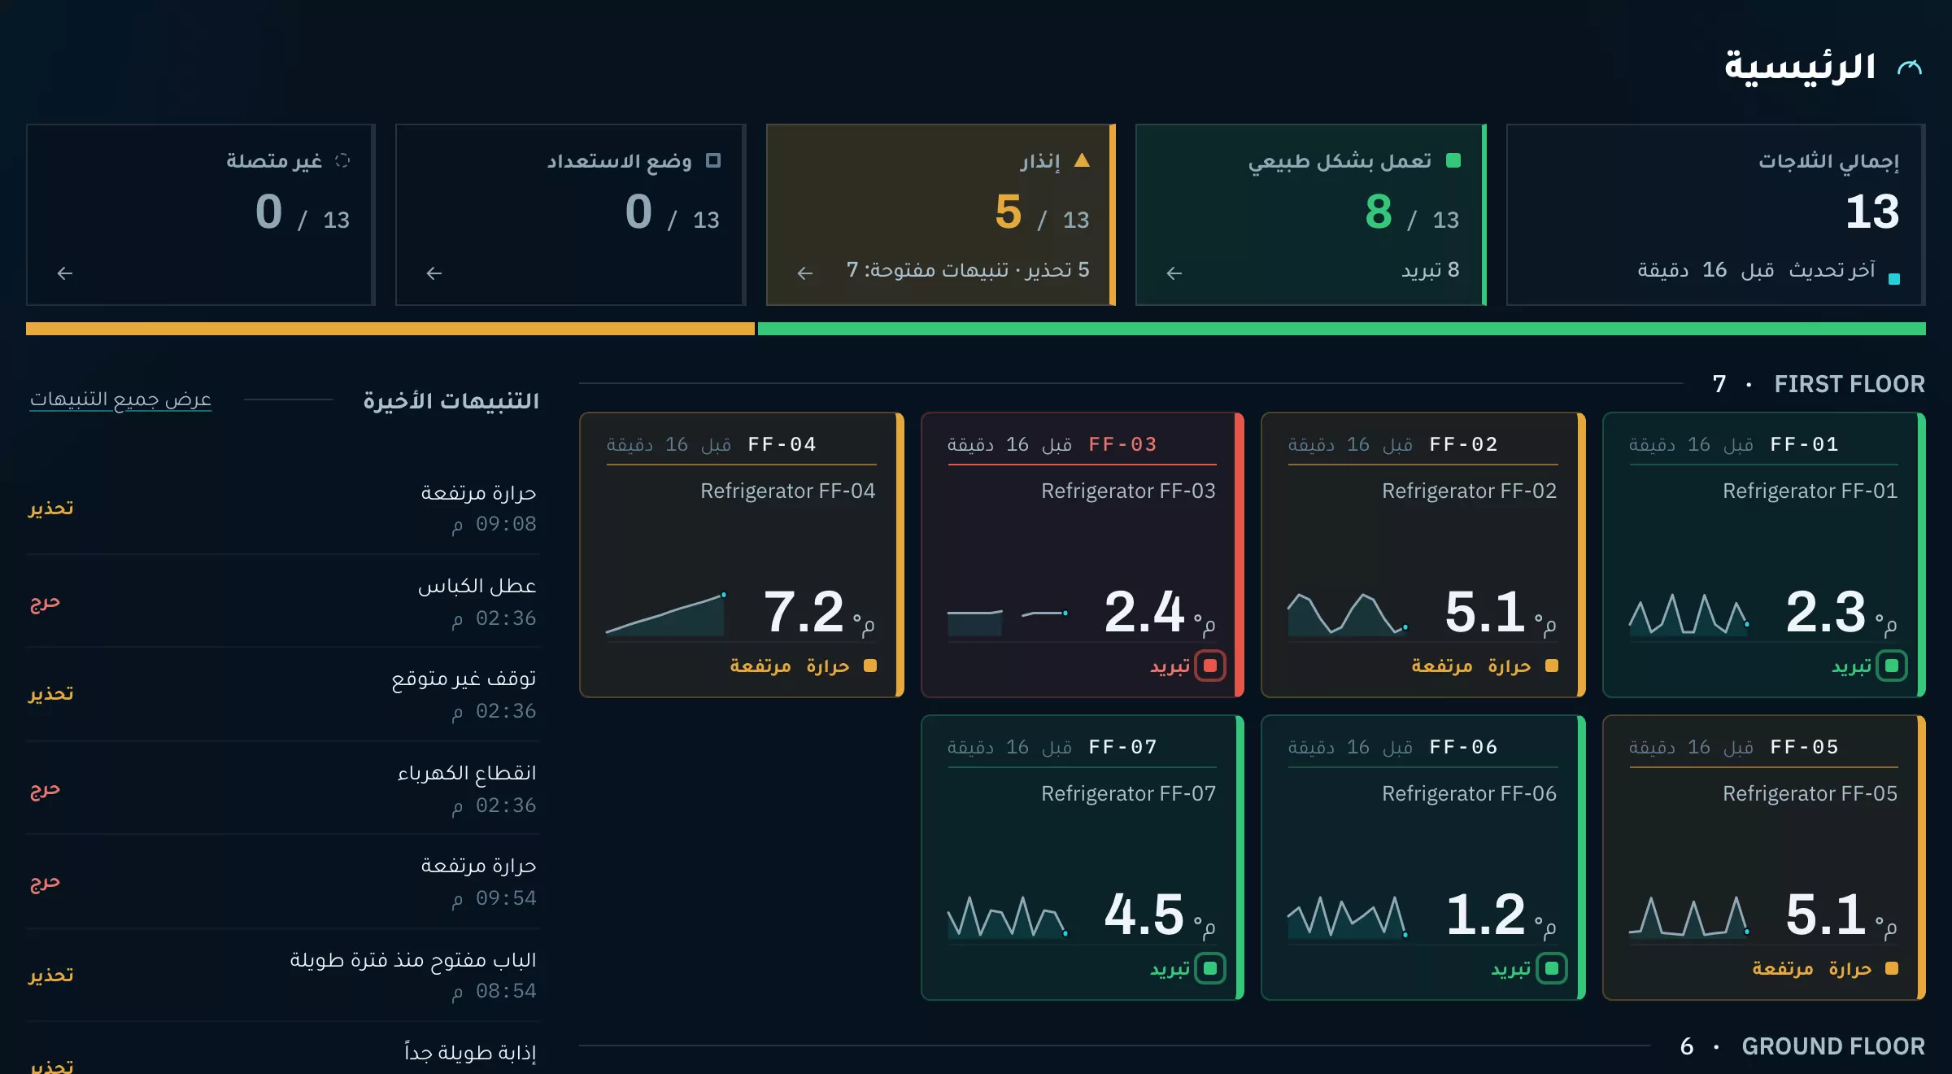The height and width of the screenshot is (1074, 1952).
Task: Open the Refrigerator FF-03 card title
Action: pos(1128,491)
